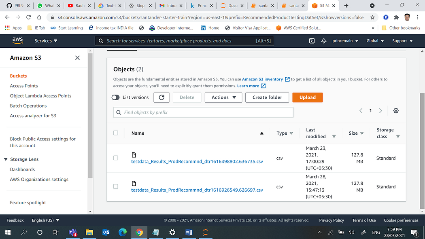
Task: Open Access analyzer for S3
Action: [x=33, y=116]
